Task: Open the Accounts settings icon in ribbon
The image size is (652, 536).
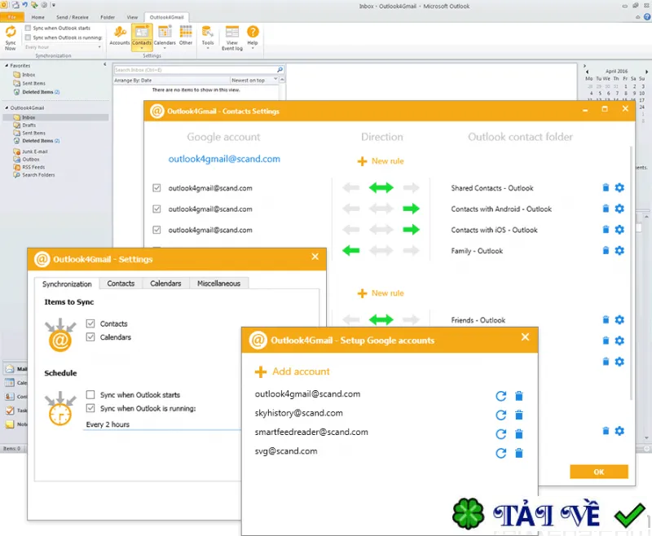Action: pos(120,35)
